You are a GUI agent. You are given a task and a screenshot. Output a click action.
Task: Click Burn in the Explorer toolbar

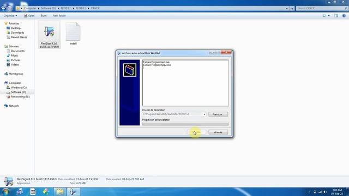[44, 16]
